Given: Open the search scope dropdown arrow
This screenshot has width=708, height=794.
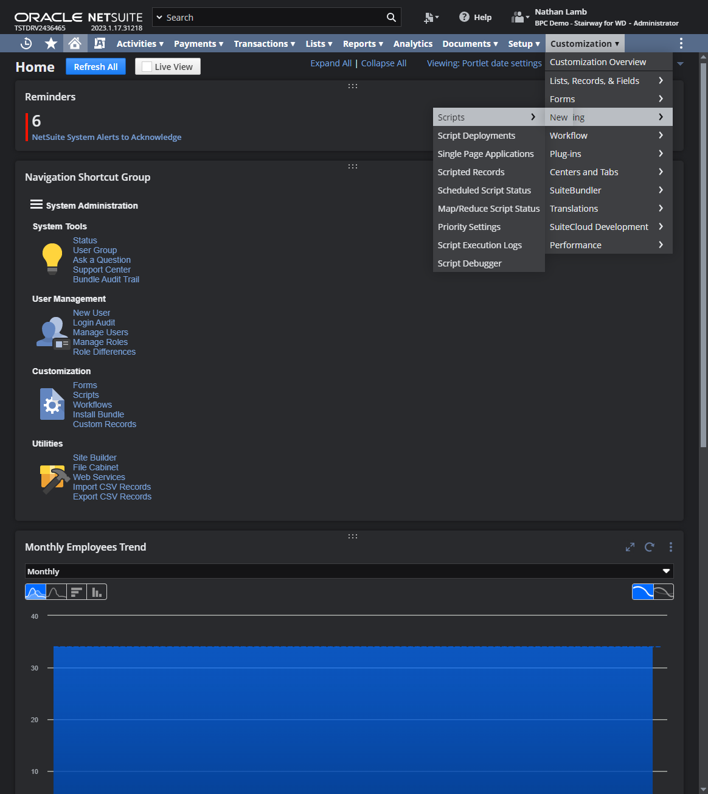Looking at the screenshot, I should click(160, 18).
